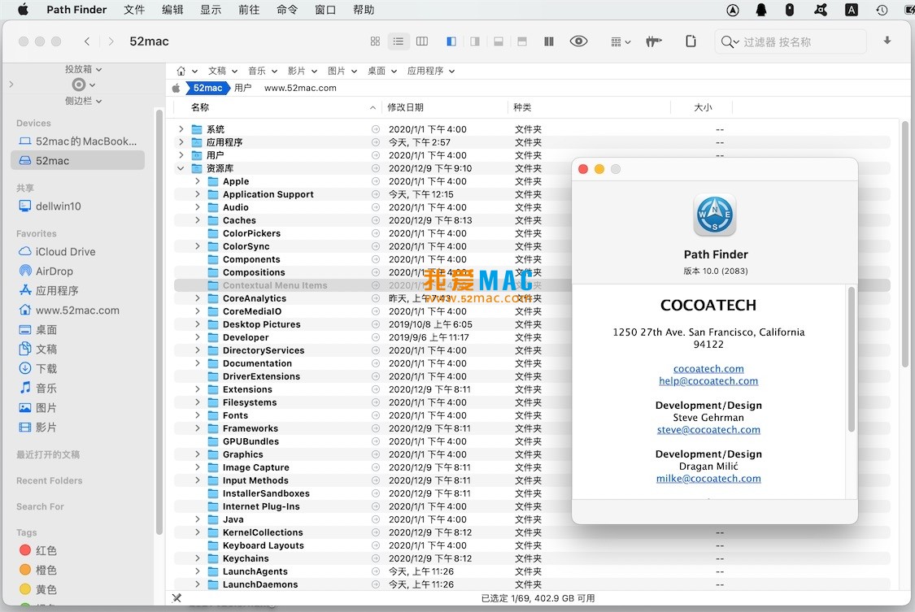Open the 投放箱 drop-down
915x612 pixels.
coord(83,69)
